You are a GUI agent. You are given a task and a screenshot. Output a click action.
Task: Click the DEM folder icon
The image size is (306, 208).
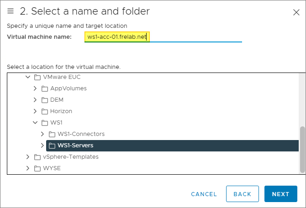45,100
